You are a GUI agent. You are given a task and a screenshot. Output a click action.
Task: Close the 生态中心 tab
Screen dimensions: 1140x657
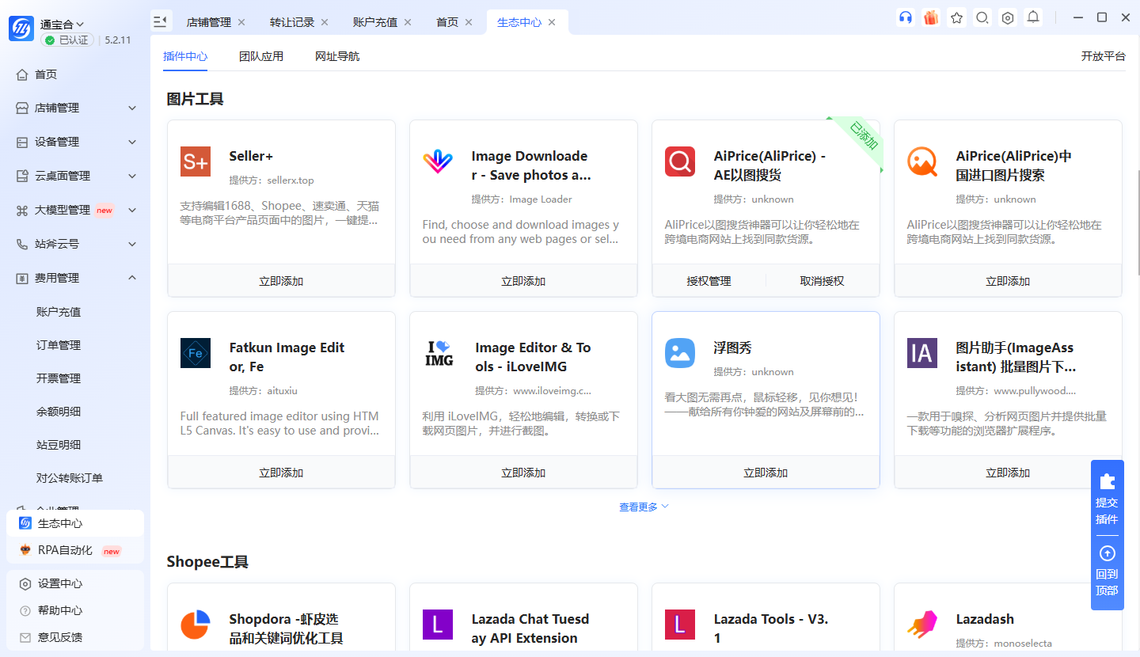pos(552,22)
